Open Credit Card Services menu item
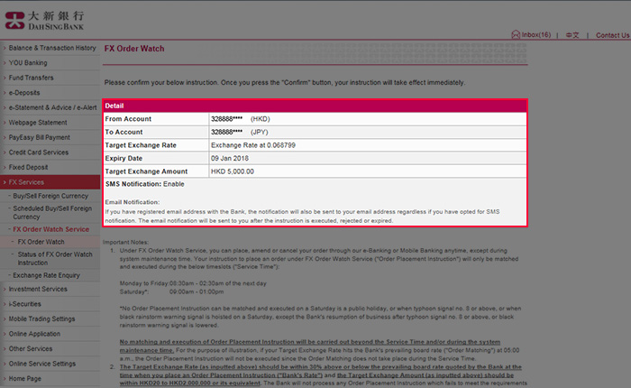 39,152
